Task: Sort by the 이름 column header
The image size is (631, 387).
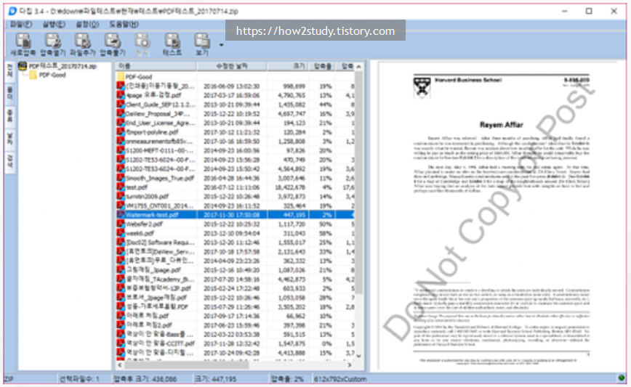Action: pyautogui.click(x=156, y=66)
